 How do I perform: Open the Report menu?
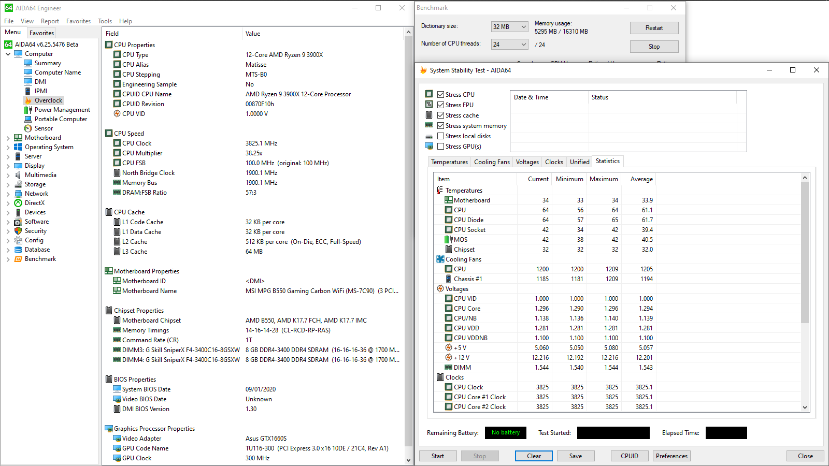pos(50,21)
